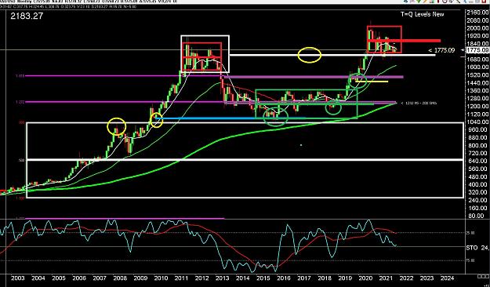Screen dimensions: 490x287
Task: Click the T=Q Levels New label
Action: click(423, 14)
